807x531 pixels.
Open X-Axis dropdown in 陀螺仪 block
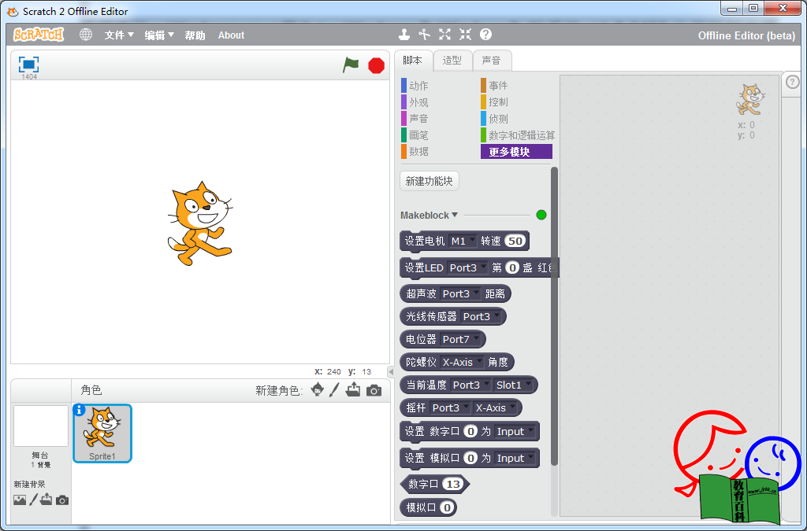pyautogui.click(x=462, y=362)
